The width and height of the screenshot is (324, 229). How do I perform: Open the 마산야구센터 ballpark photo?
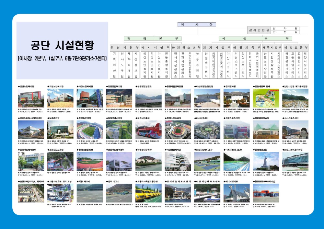pyautogui.click(x=207, y=130)
